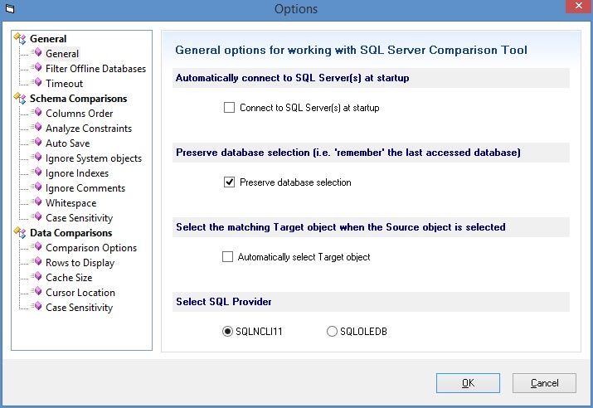593x408 pixels.
Task: Click the OK button
Action: coord(468,383)
